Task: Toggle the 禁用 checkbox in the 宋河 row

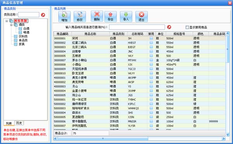Action: coord(151,38)
